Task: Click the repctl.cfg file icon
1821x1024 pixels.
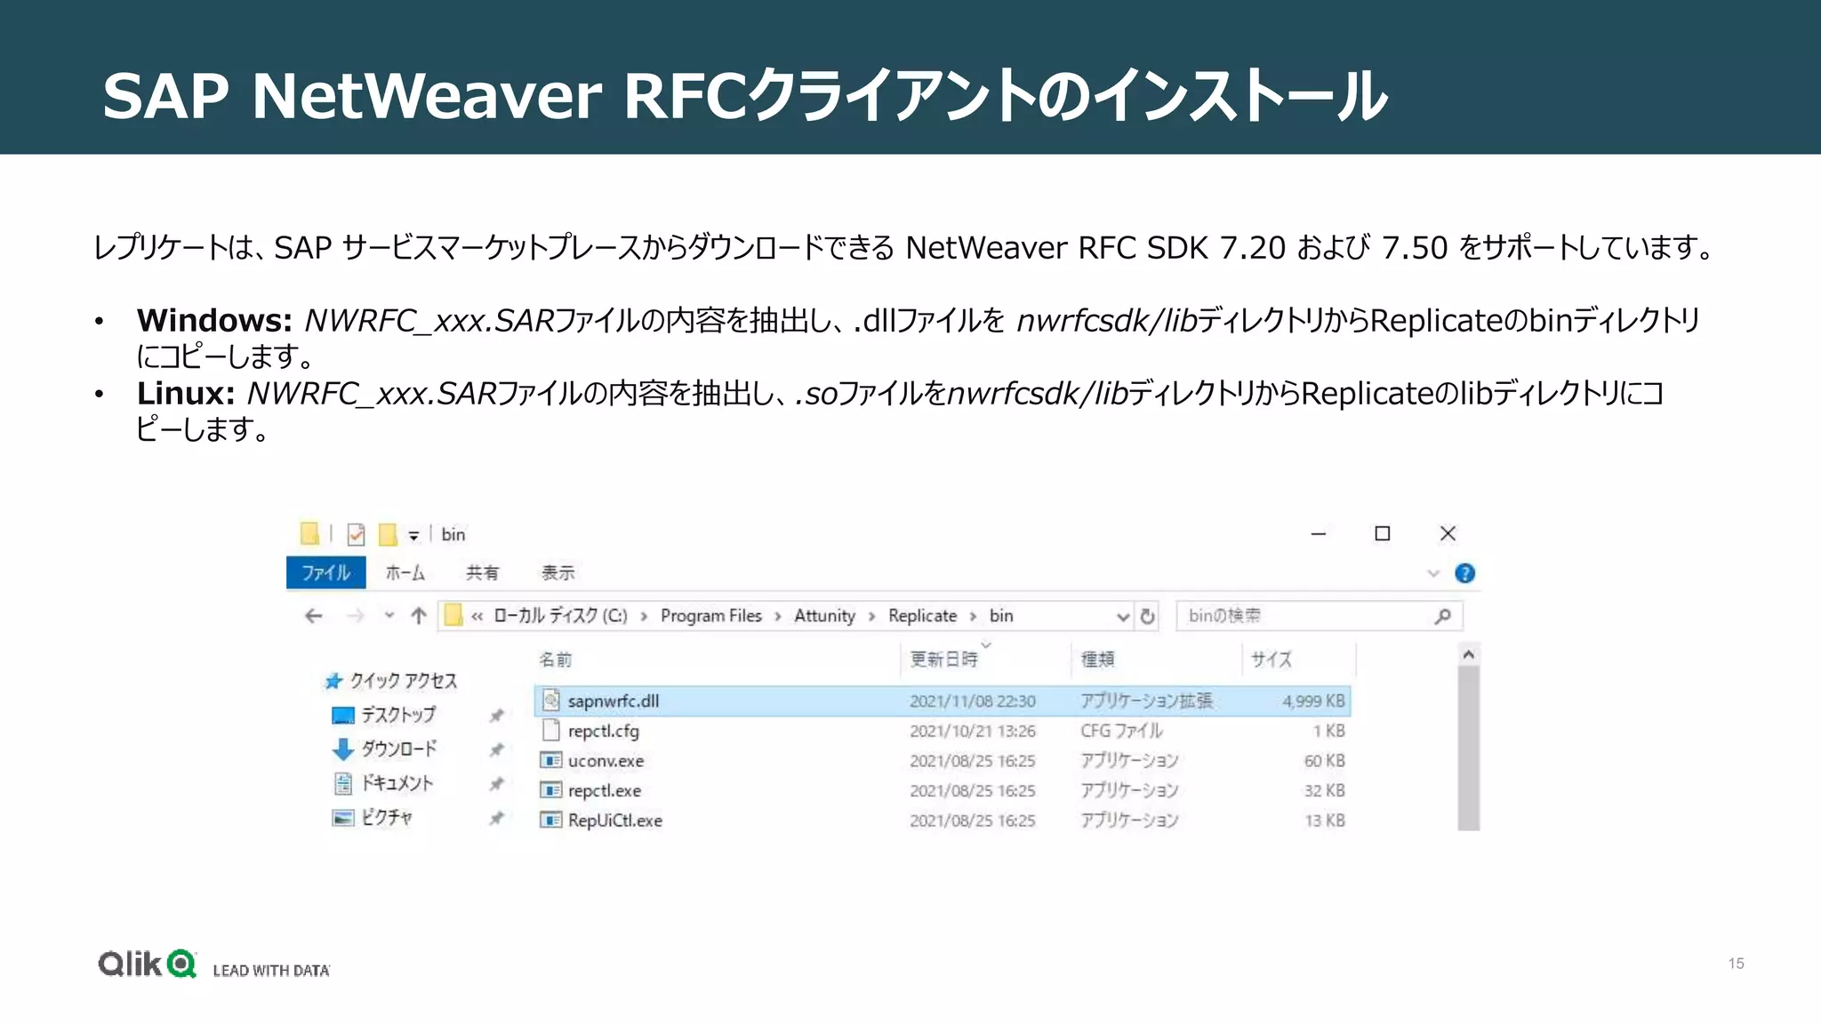Action: coord(551,731)
